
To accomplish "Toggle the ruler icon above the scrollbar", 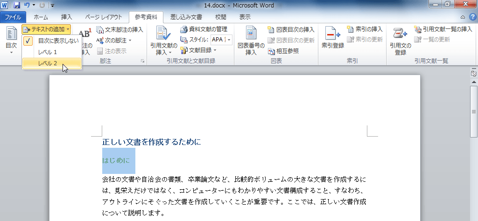I will pyautogui.click(x=473, y=74).
